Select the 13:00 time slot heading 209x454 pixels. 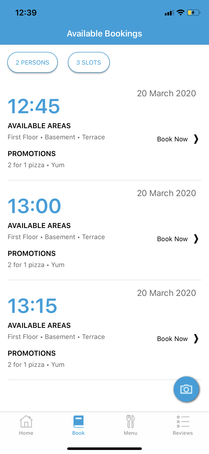point(34,206)
